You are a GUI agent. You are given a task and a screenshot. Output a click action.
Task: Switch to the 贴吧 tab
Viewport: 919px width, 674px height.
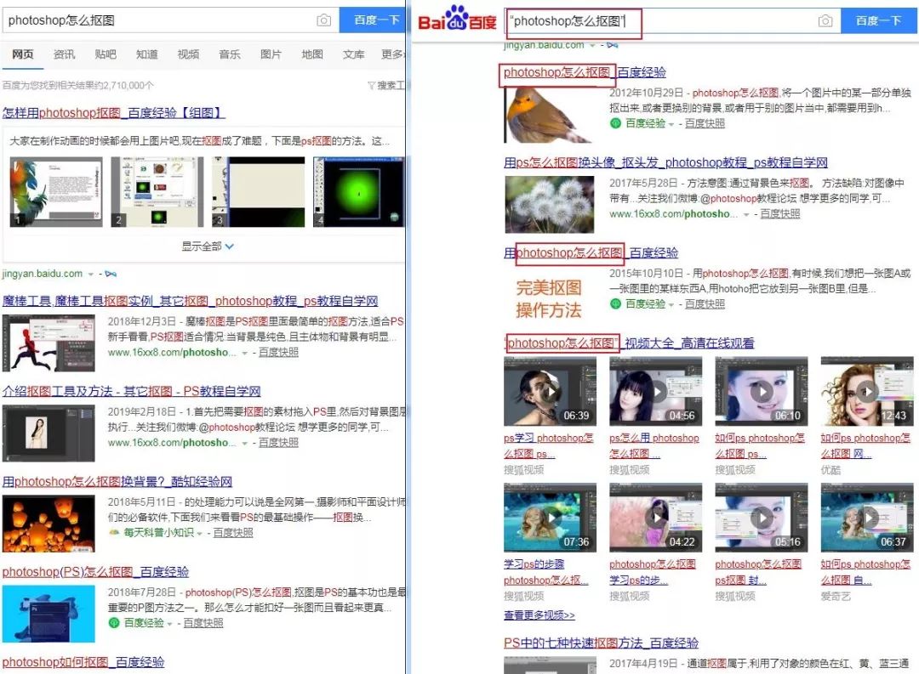pyautogui.click(x=106, y=54)
